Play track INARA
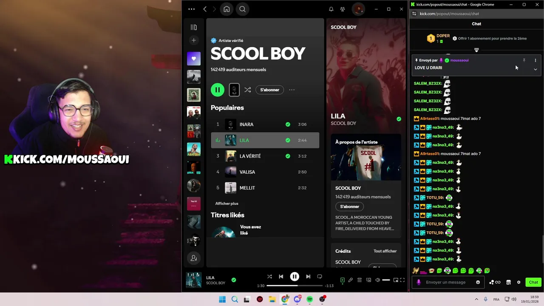This screenshot has height=306, width=544. (x=265, y=125)
